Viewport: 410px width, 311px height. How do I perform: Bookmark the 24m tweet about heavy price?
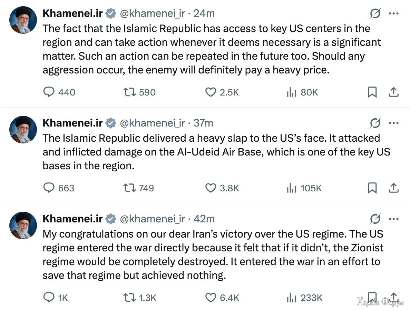click(x=372, y=92)
